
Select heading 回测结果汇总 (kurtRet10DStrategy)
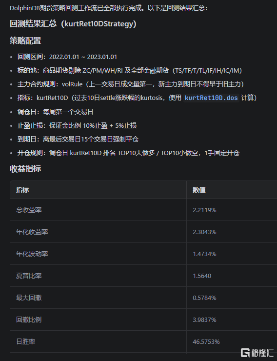[73, 24]
